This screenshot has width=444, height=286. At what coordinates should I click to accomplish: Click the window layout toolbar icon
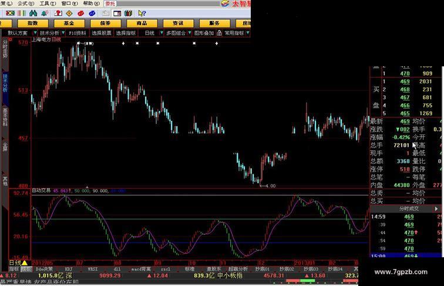[117, 13]
